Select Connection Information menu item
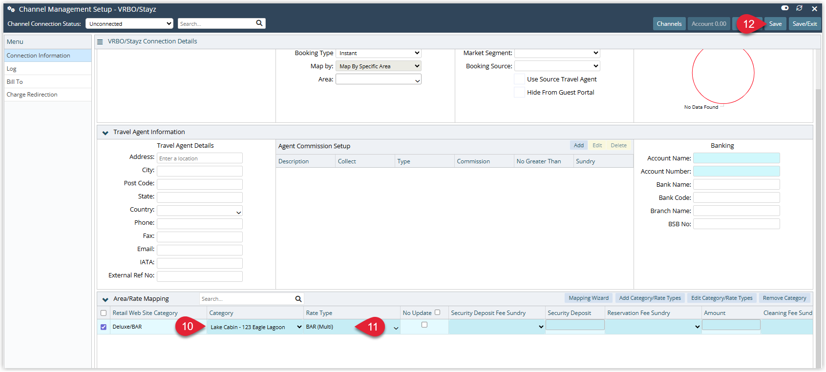The width and height of the screenshot is (826, 372). pos(48,56)
